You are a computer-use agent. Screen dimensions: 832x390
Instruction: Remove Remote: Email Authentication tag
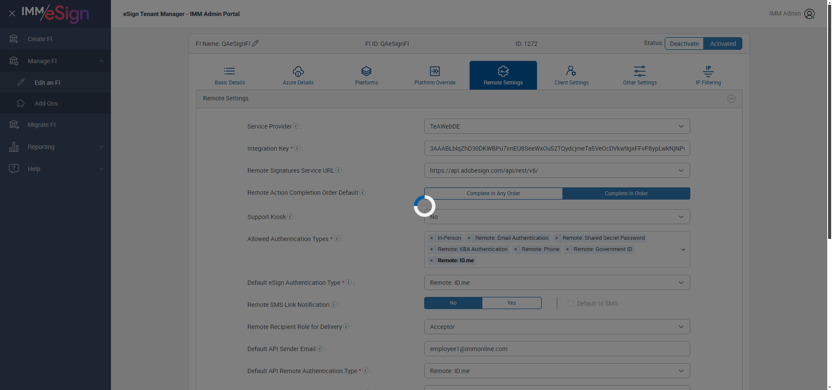pyautogui.click(x=469, y=238)
